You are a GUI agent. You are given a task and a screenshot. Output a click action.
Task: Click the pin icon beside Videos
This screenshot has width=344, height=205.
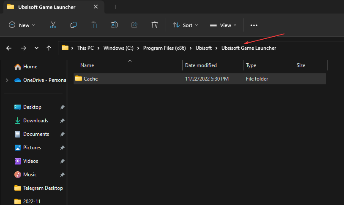tap(62, 161)
